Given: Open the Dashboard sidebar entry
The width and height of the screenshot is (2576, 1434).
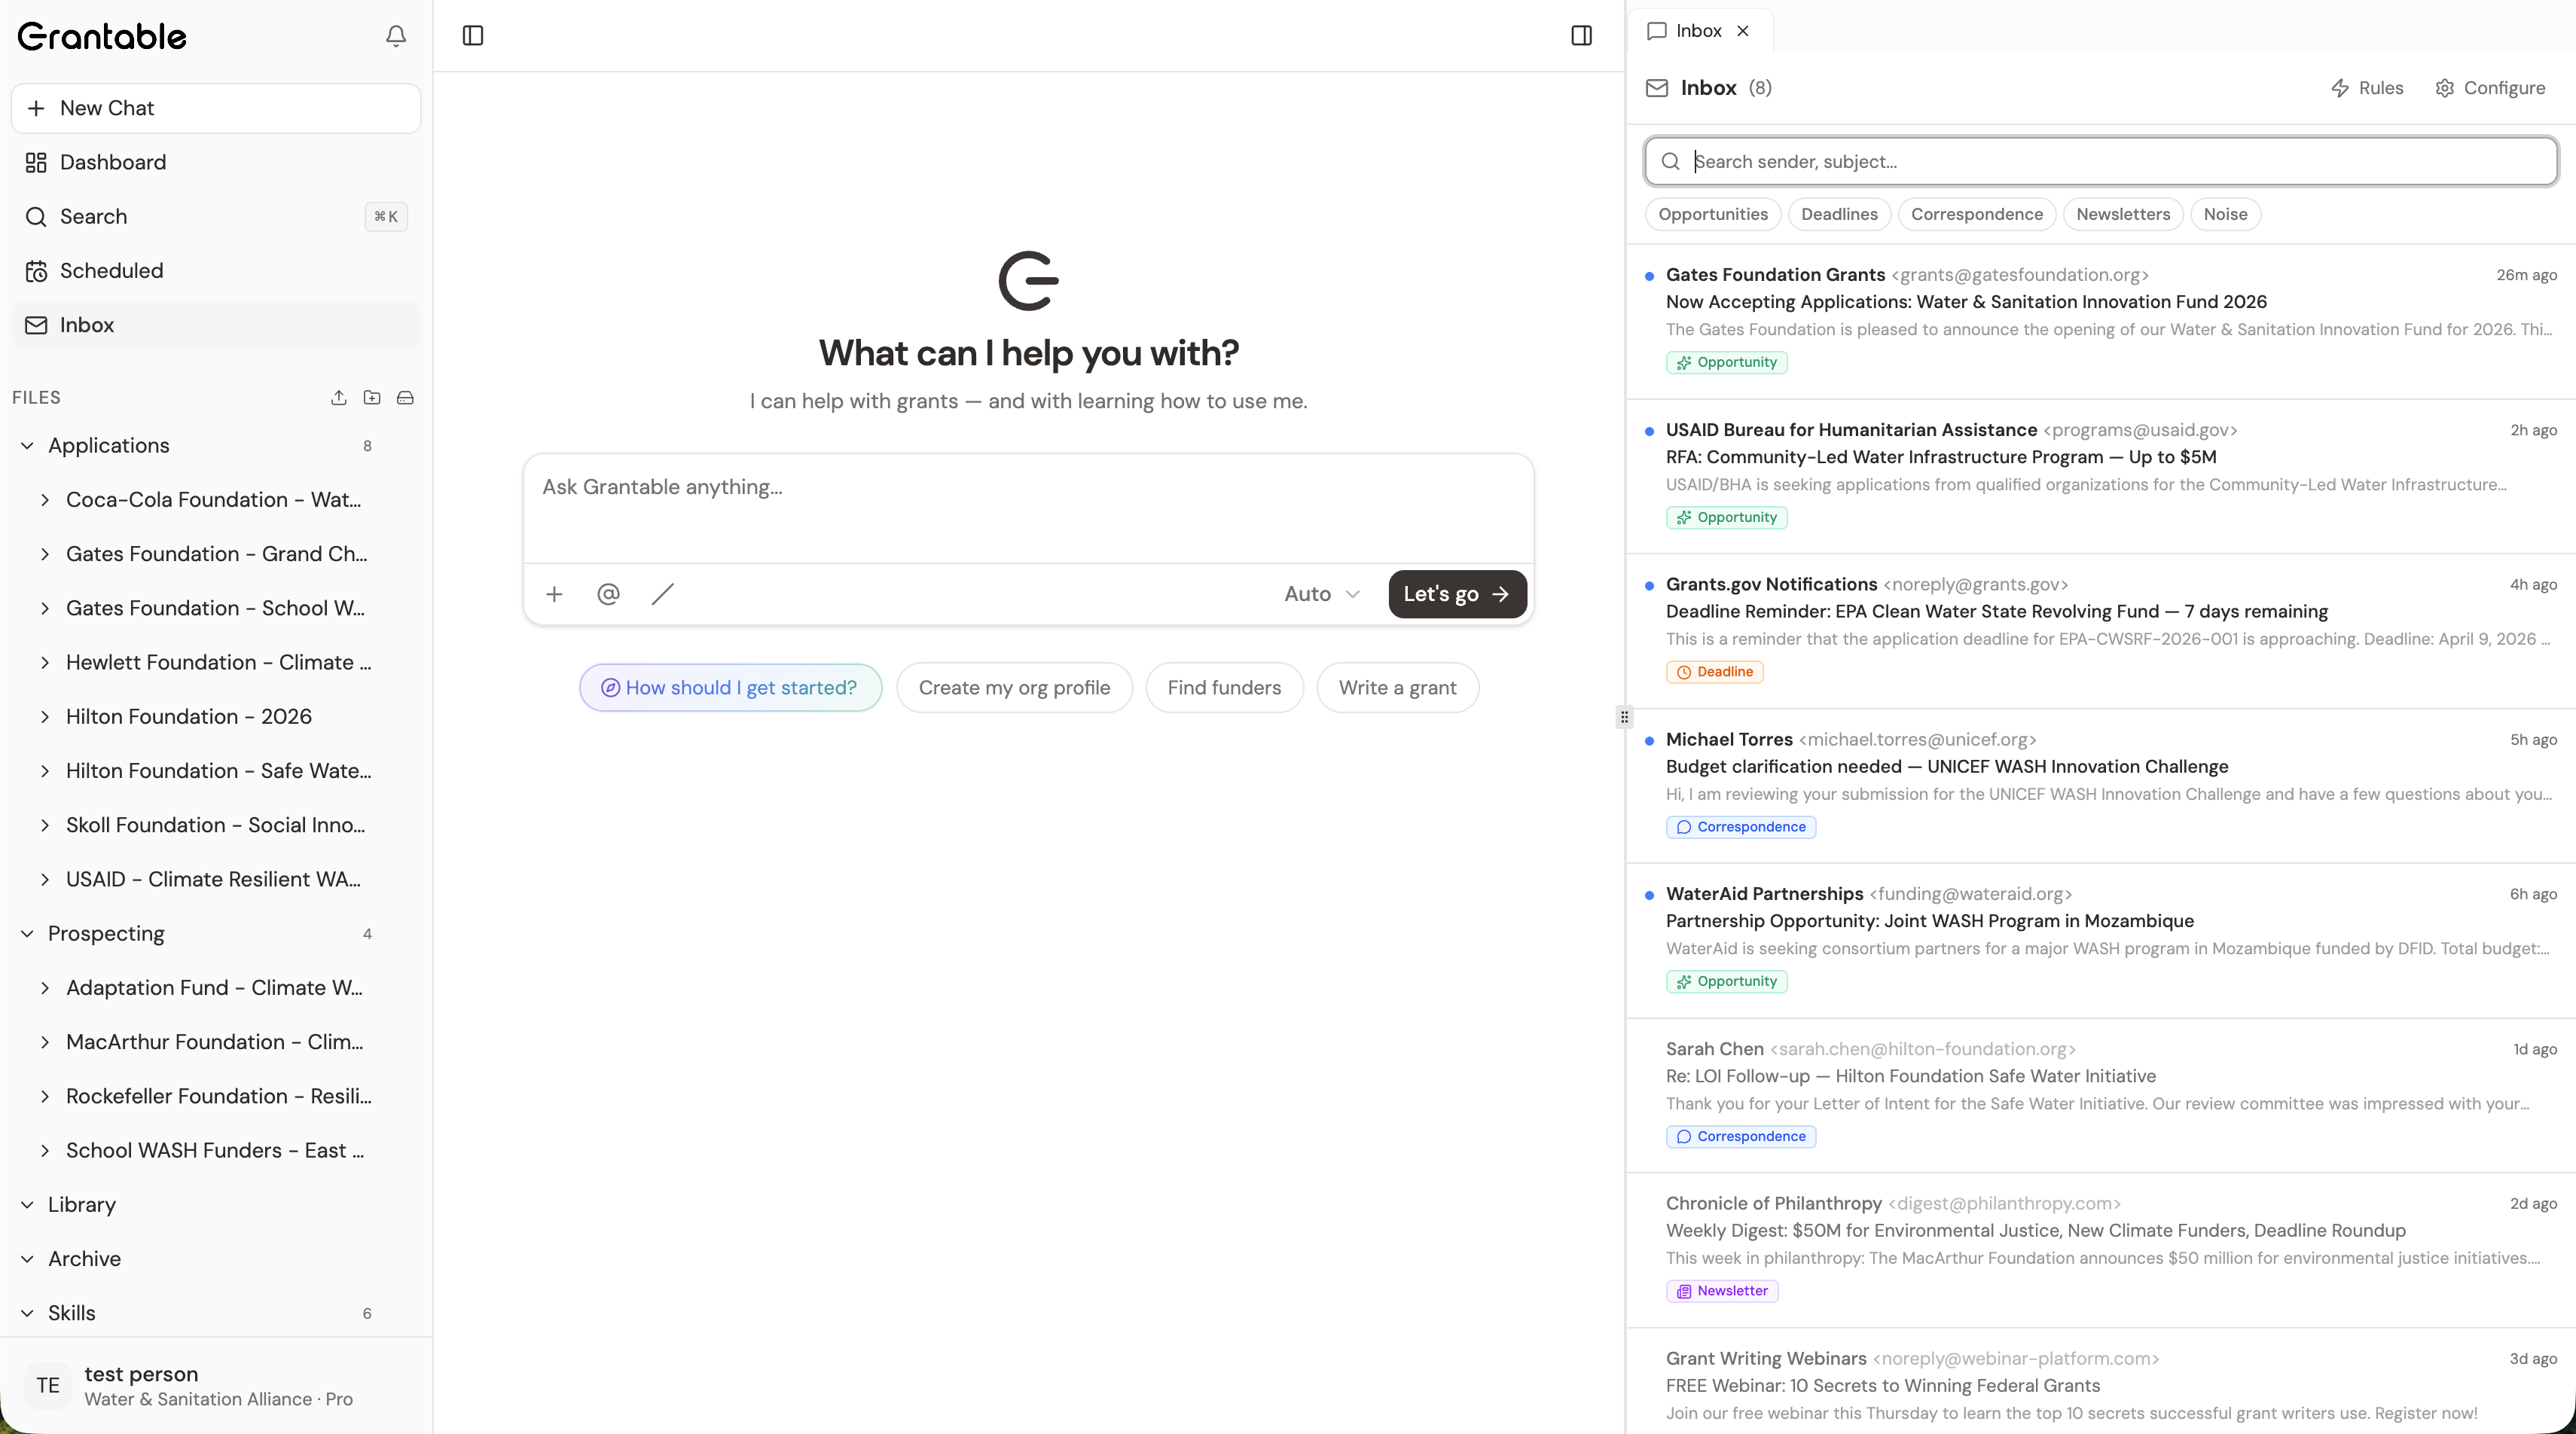Looking at the screenshot, I should pos(113,162).
